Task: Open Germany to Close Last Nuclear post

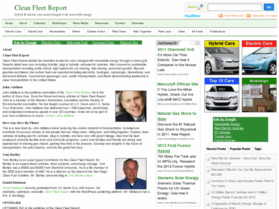Action: tap(242, 183)
